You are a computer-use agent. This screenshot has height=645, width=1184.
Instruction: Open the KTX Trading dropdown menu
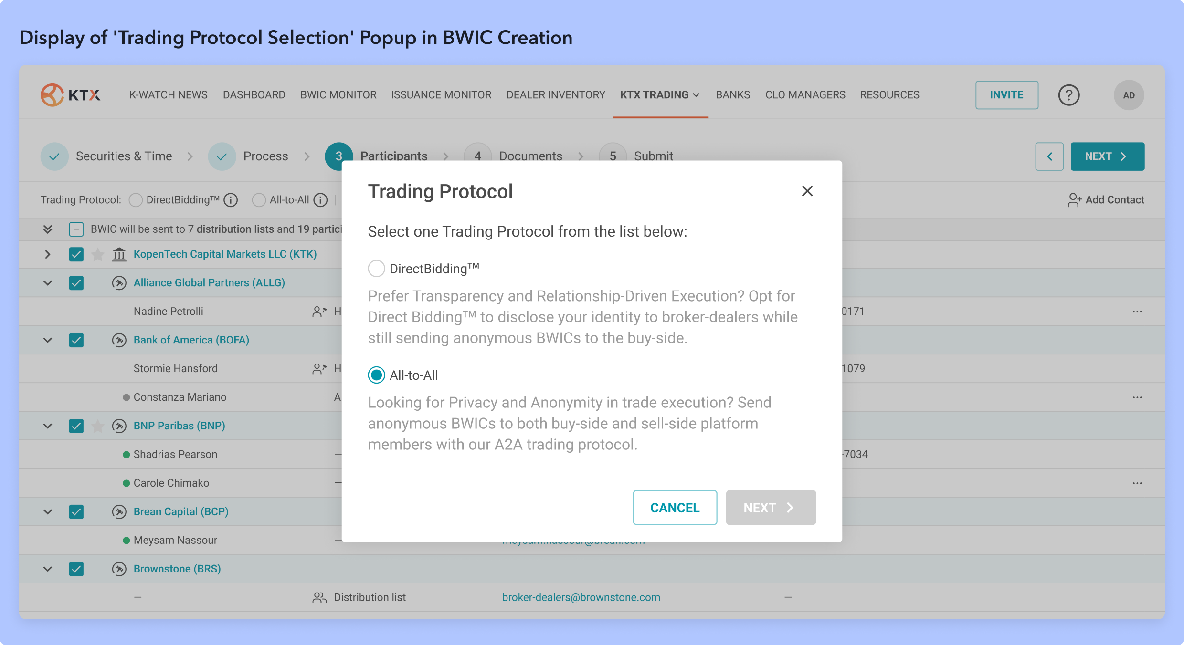(x=660, y=95)
